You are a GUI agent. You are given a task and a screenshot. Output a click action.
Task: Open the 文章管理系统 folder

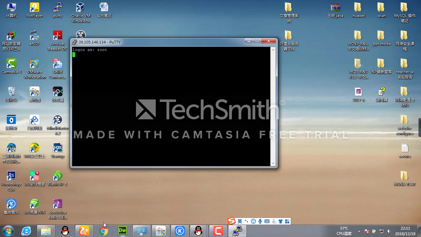289,12
